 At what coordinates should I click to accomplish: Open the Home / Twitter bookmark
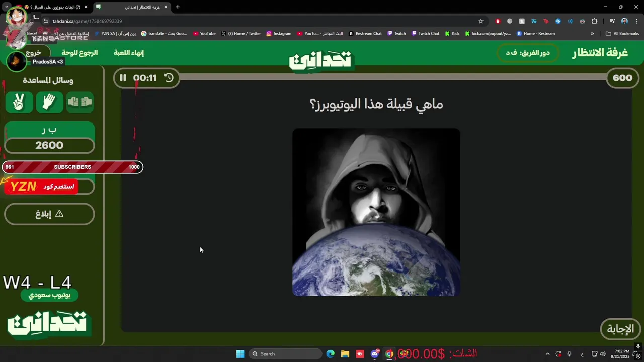click(241, 34)
